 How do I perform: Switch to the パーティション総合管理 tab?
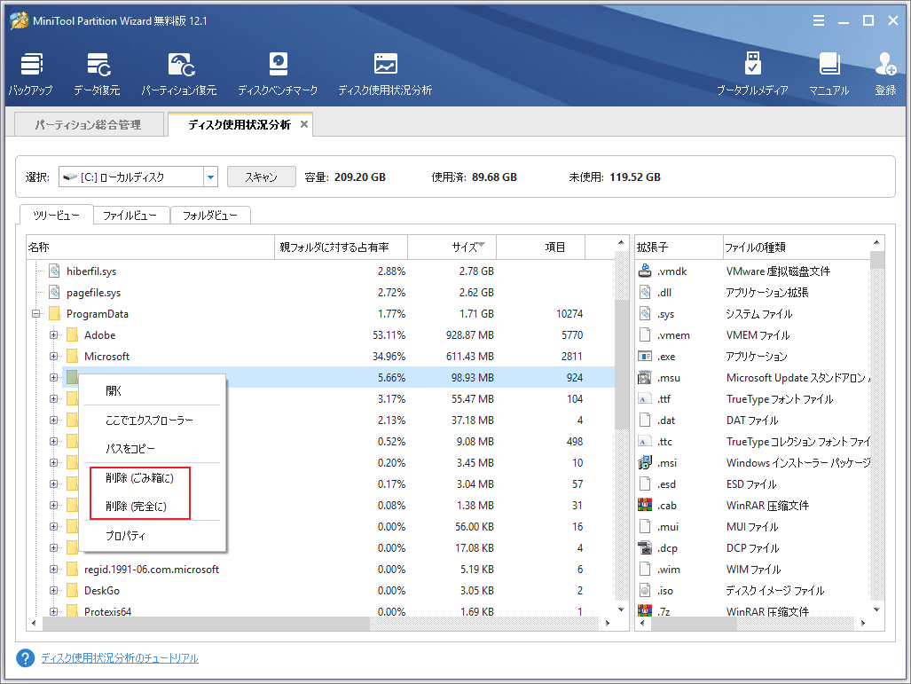(89, 124)
